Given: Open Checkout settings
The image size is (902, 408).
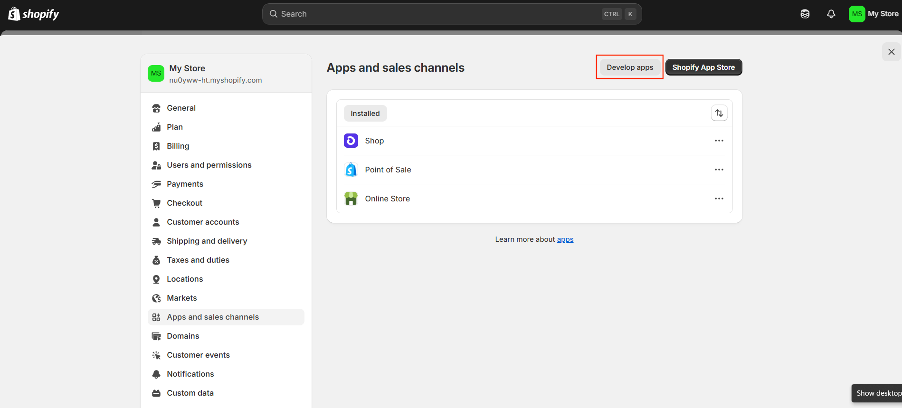Looking at the screenshot, I should [226, 203].
